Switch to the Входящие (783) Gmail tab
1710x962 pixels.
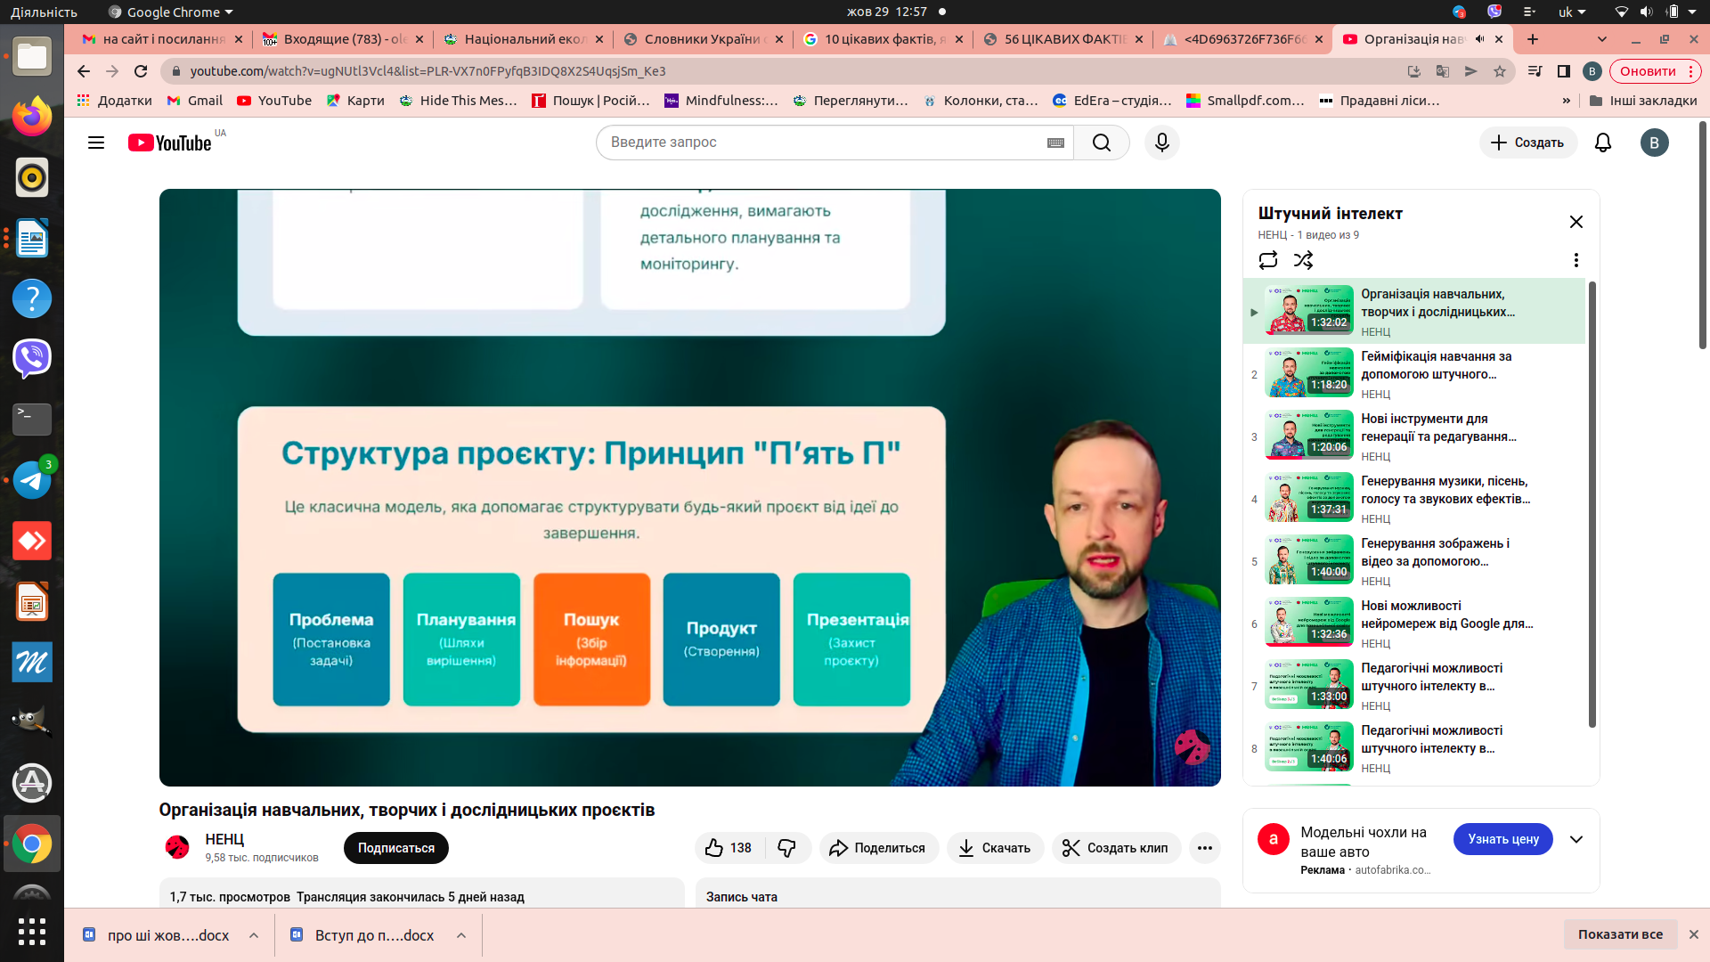point(343,39)
